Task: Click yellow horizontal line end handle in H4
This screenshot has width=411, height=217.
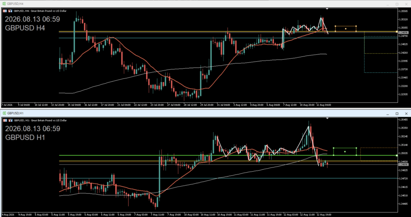Action: coord(397,31)
